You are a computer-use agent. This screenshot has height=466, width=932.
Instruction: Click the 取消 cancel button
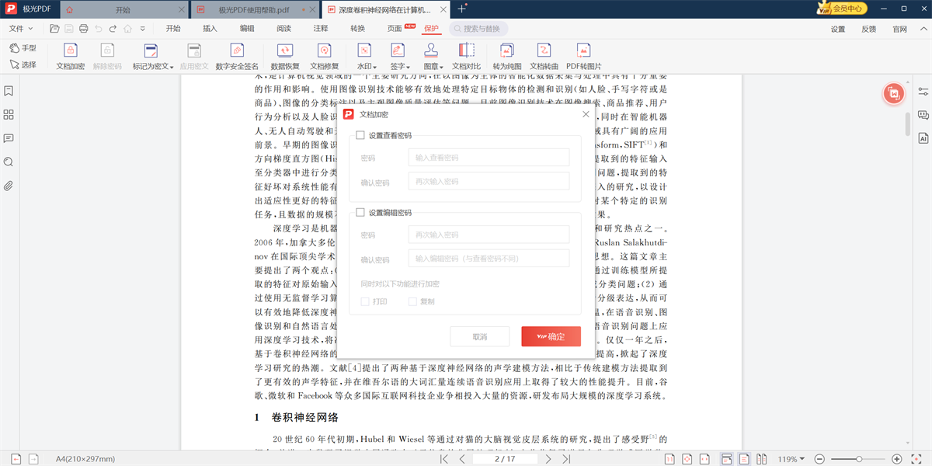pyautogui.click(x=480, y=336)
